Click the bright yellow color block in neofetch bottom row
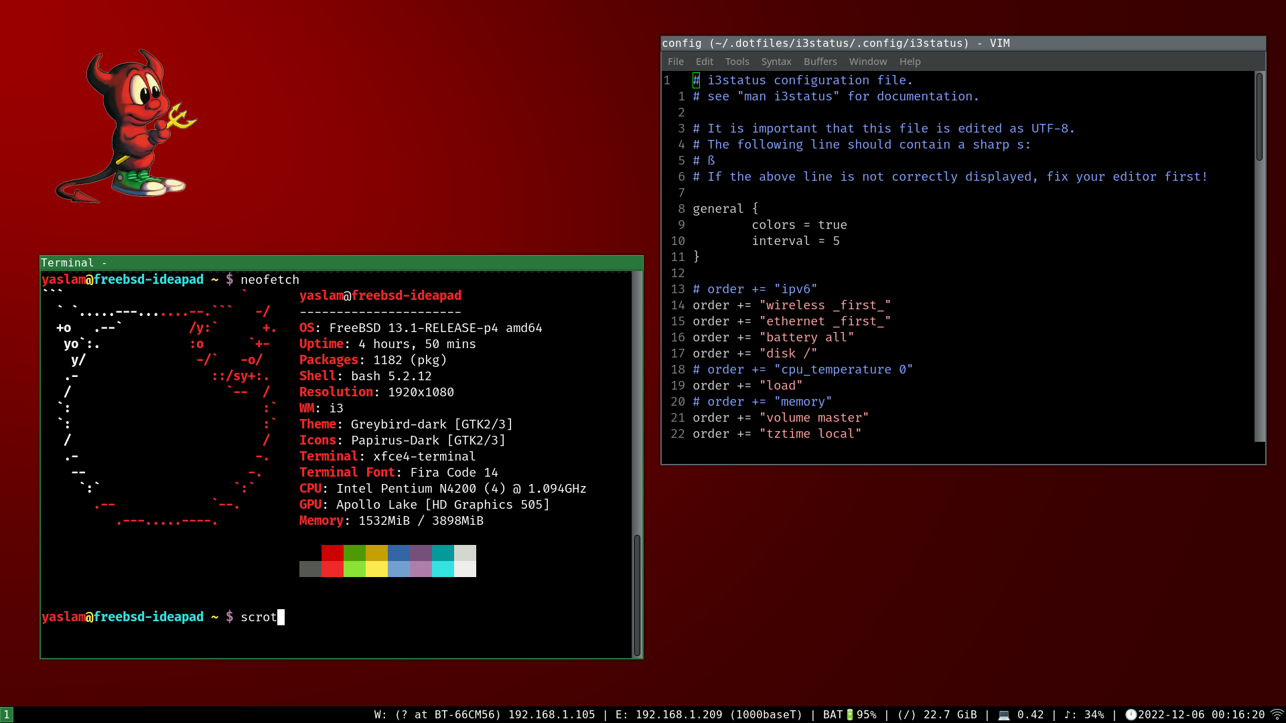This screenshot has height=723, width=1286. [x=376, y=569]
